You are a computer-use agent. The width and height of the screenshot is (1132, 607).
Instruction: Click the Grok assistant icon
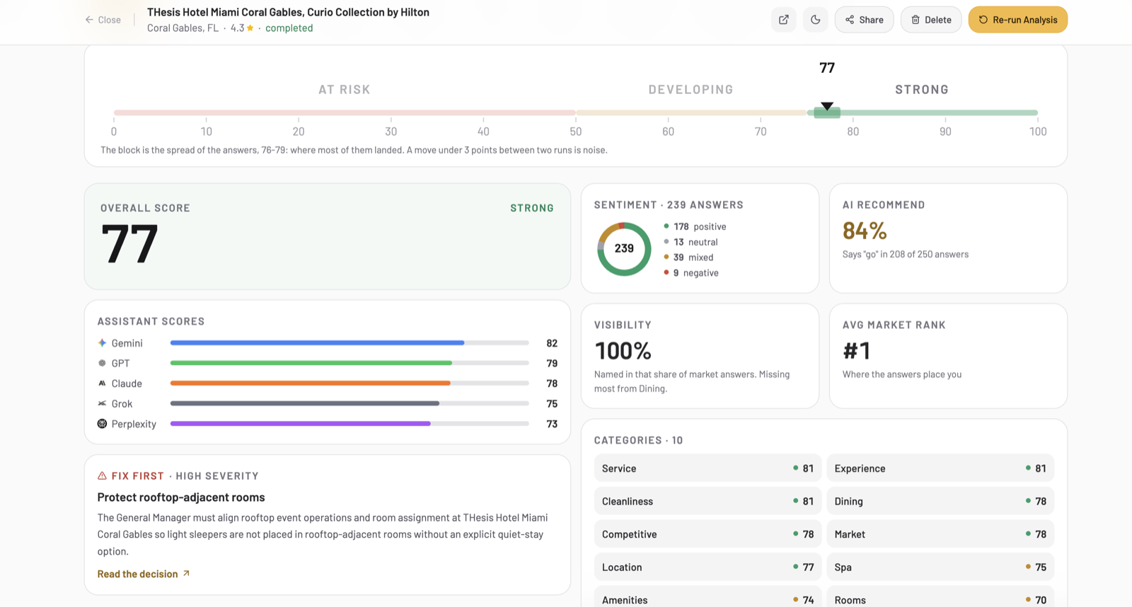pos(102,403)
